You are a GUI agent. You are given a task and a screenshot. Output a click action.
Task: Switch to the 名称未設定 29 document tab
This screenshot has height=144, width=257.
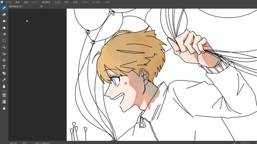click(x=16, y=6)
